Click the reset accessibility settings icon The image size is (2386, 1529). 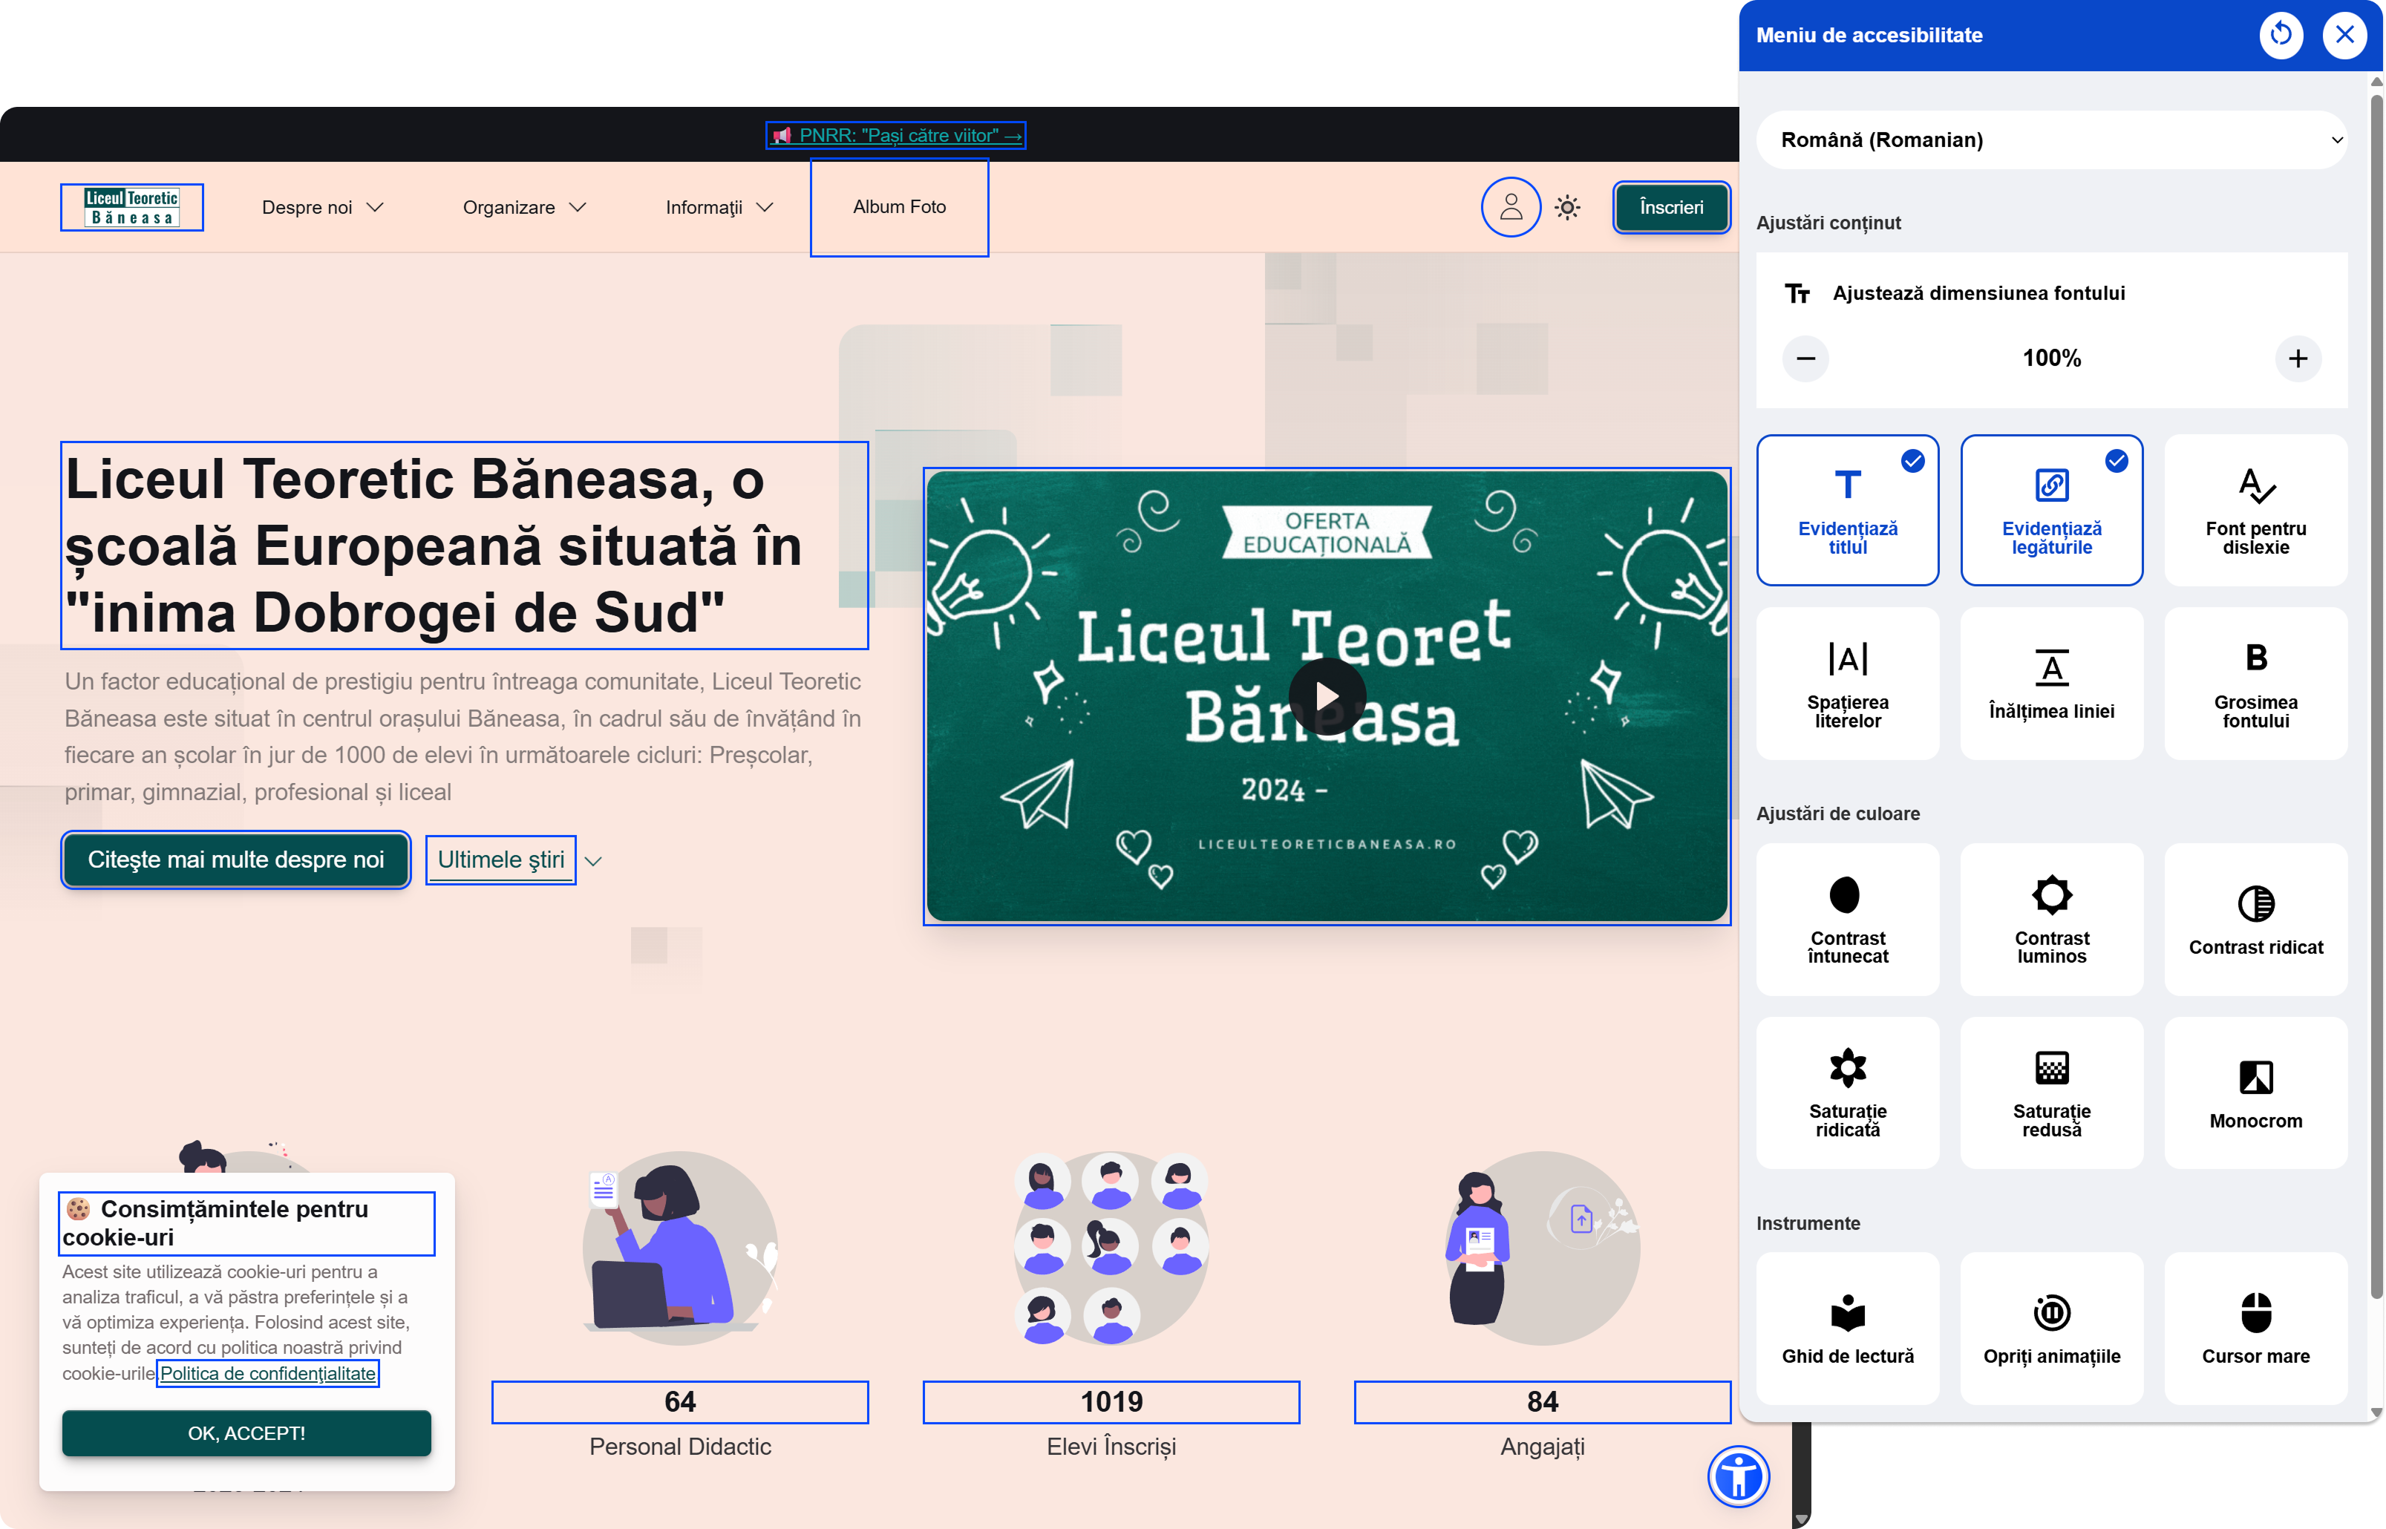[2281, 35]
